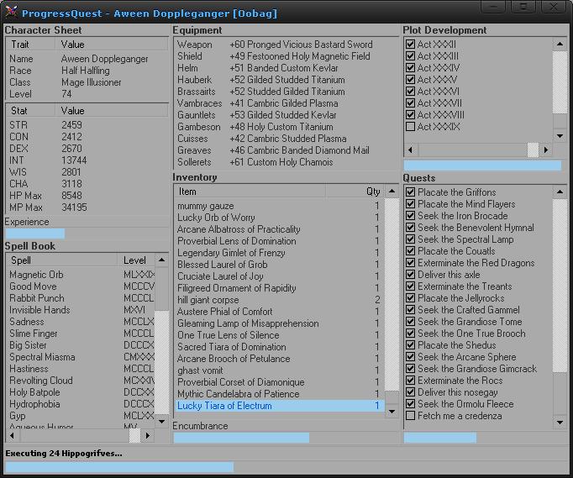The width and height of the screenshot is (573, 478).
Task: Maximize the ProgressQuest window
Action: [523, 7]
